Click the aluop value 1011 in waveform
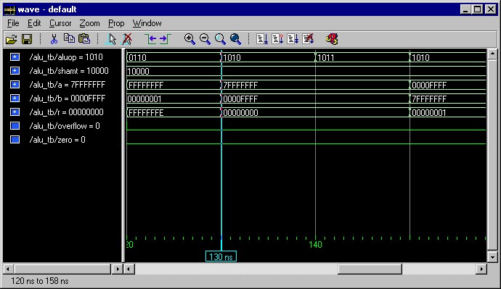This screenshot has height=289, width=501. point(325,58)
